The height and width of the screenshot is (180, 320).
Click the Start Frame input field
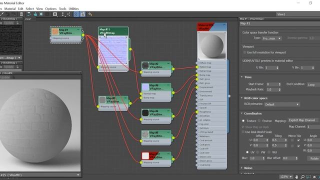pyautogui.click(x=272, y=84)
